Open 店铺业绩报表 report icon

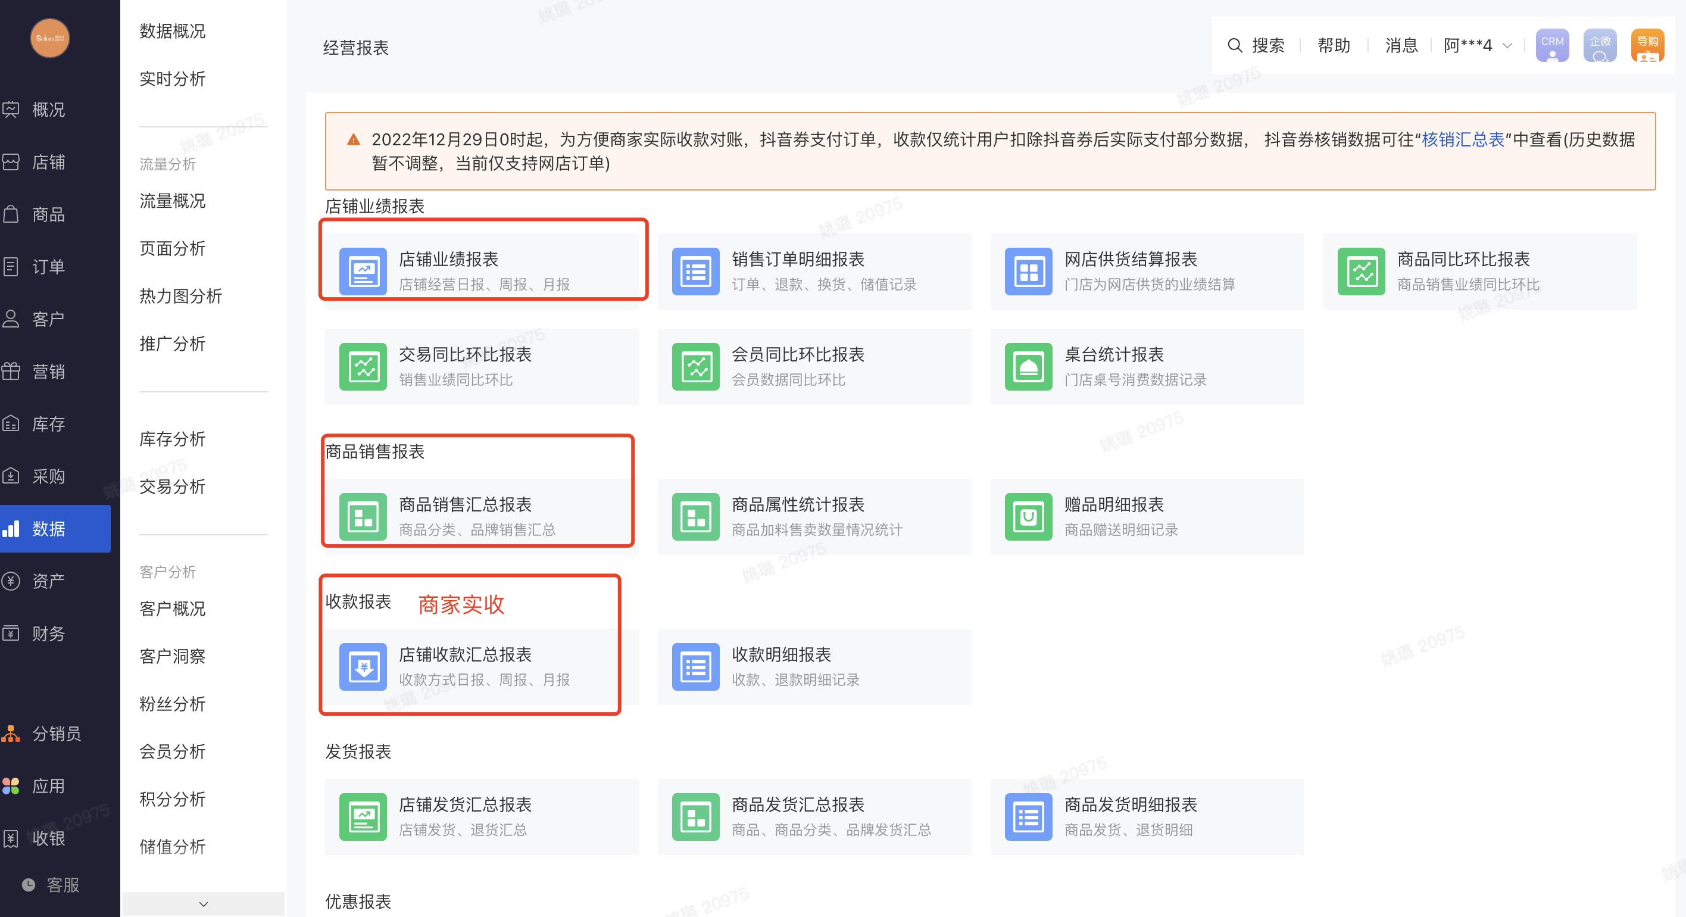pos(363,271)
